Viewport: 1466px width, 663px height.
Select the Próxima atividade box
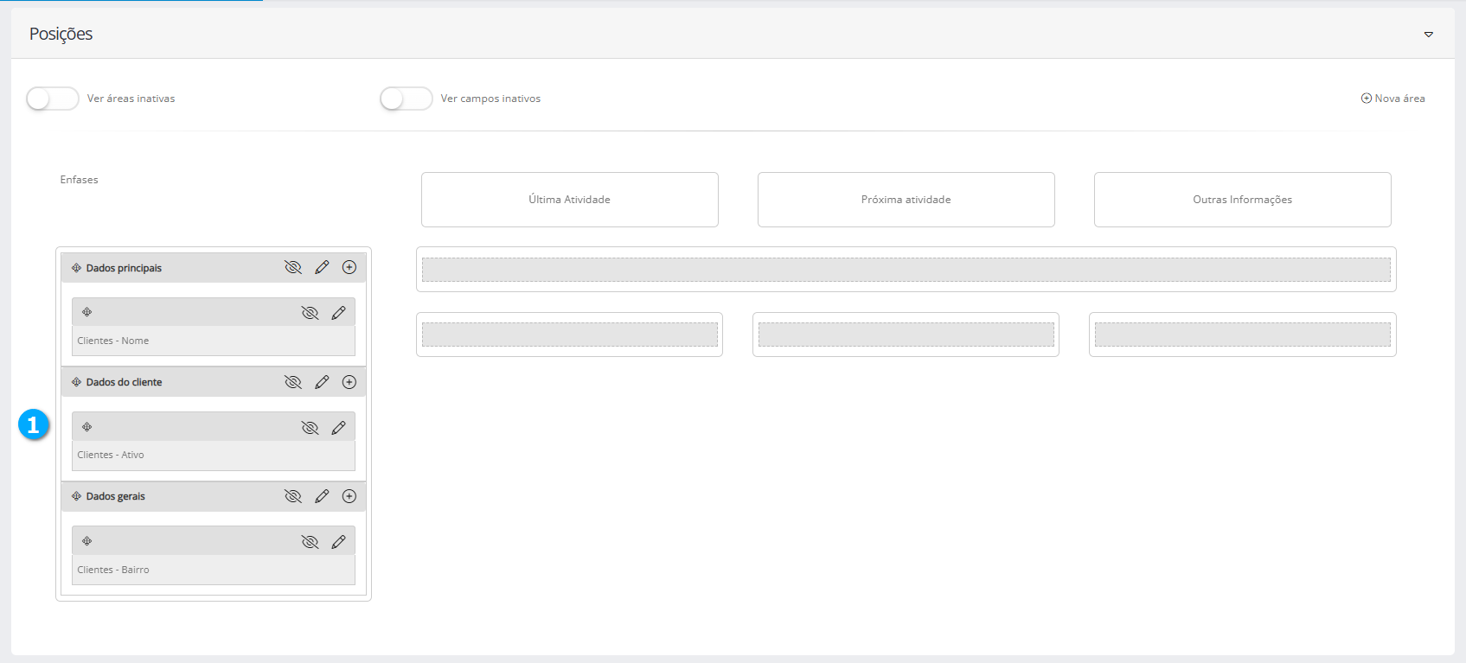pyautogui.click(x=906, y=200)
